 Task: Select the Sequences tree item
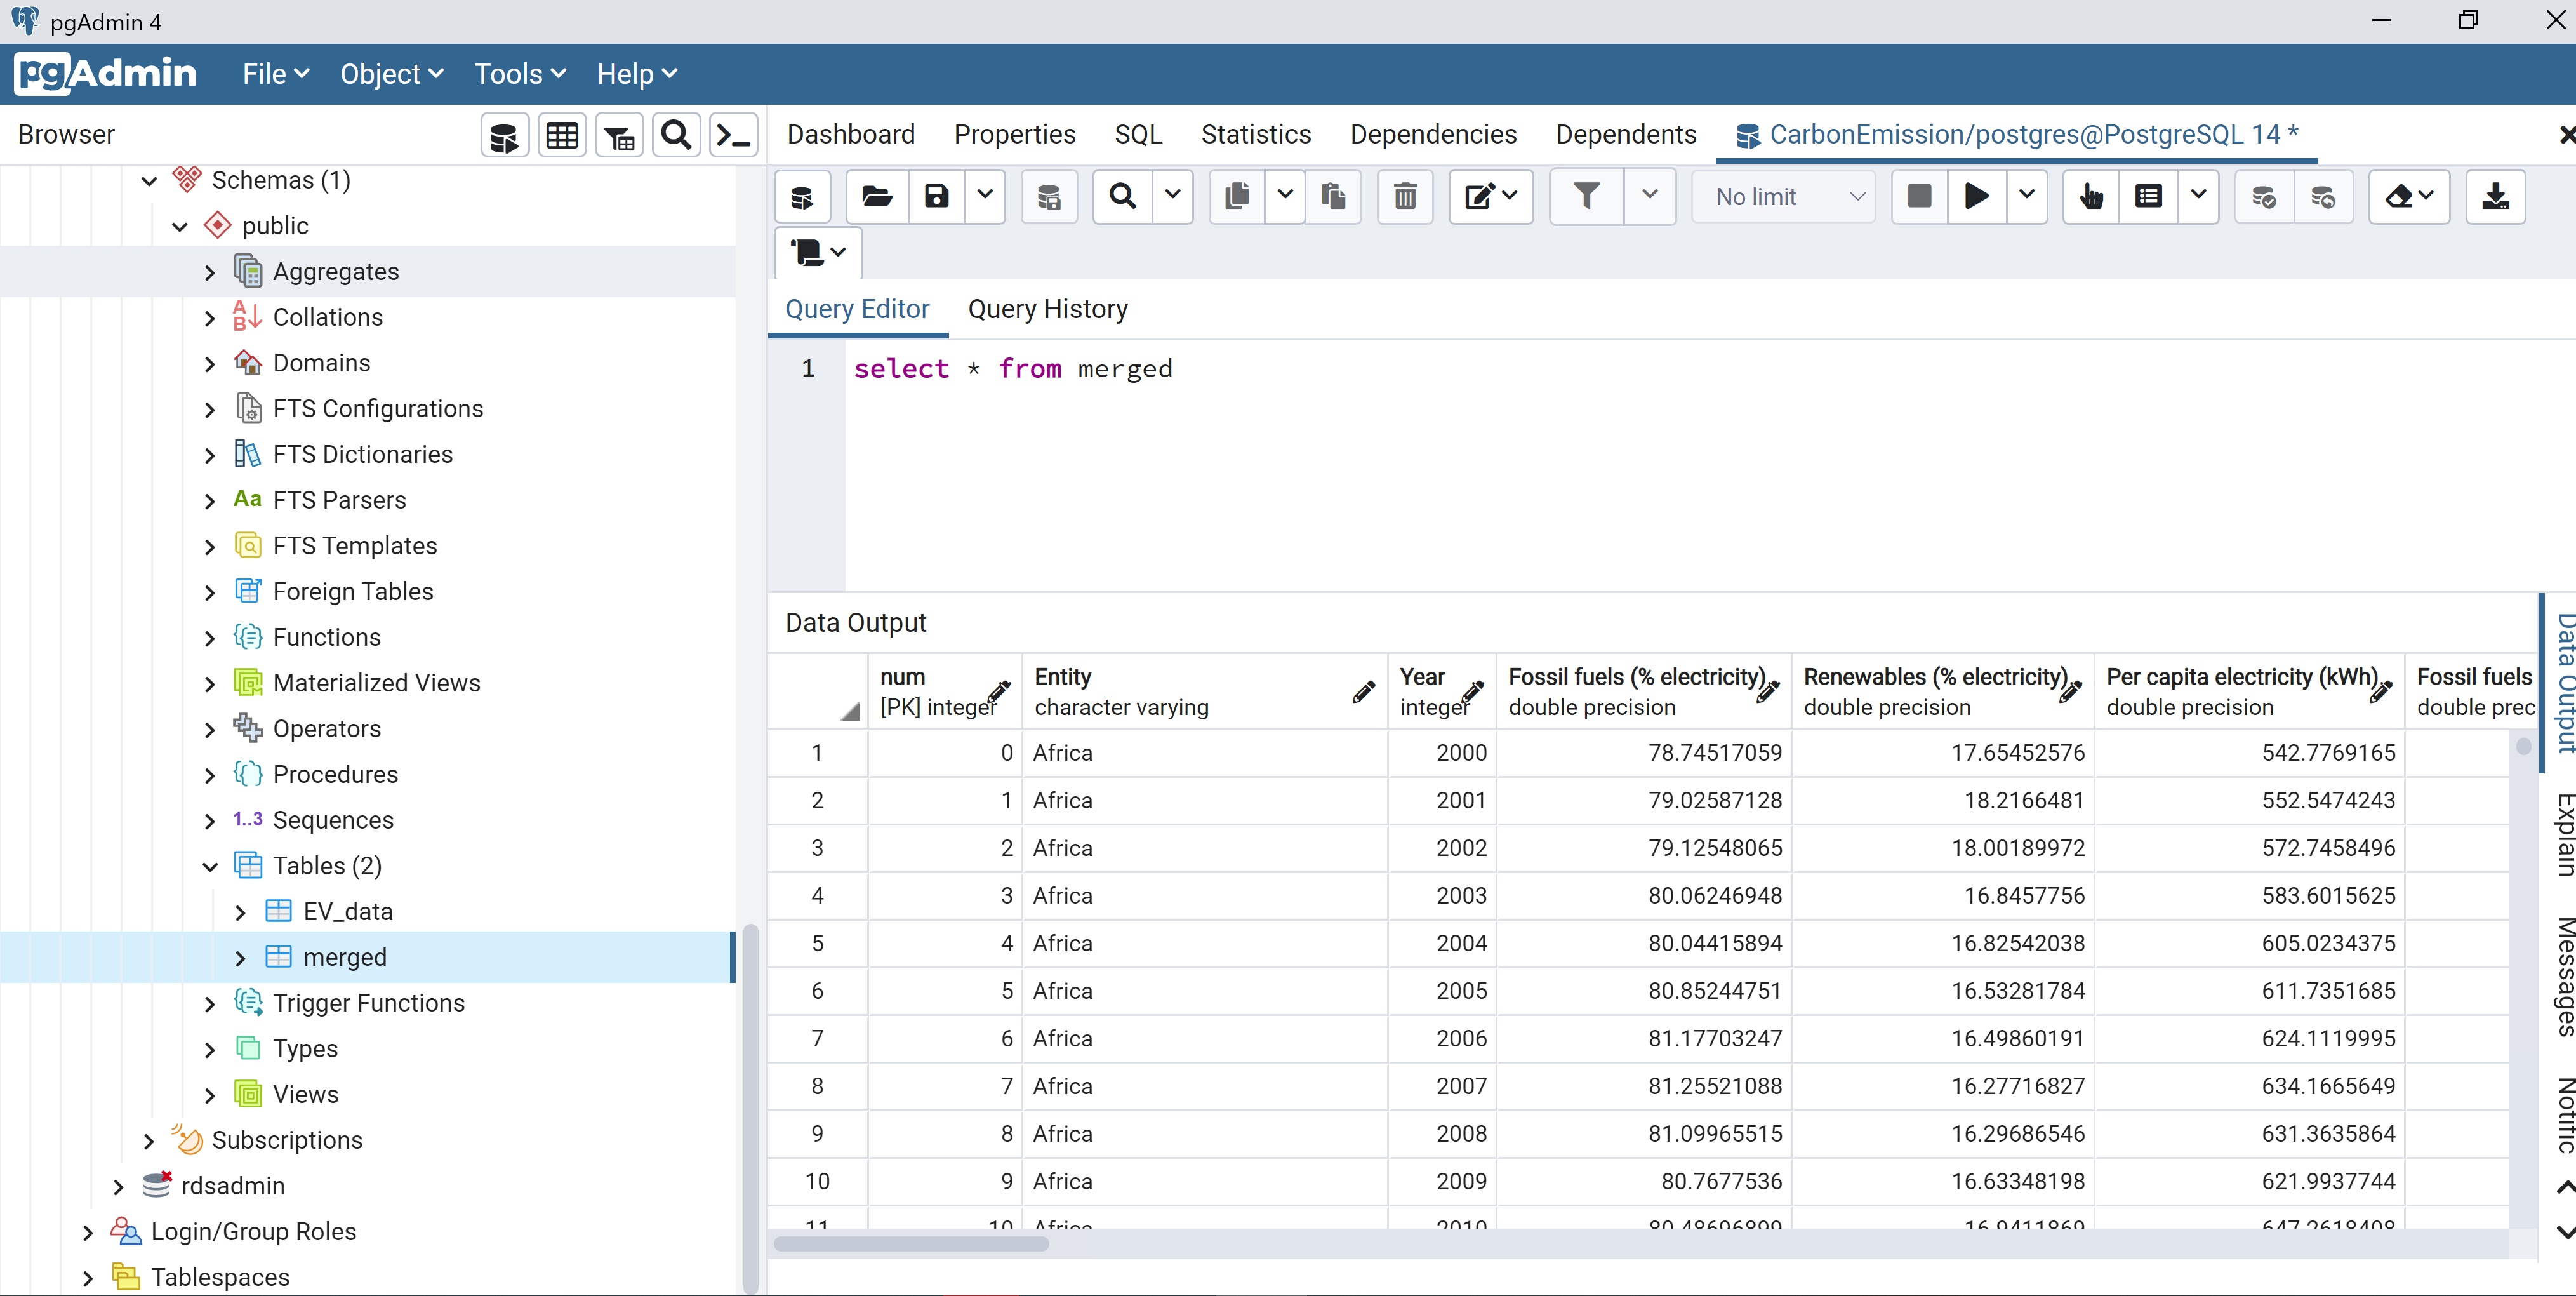[333, 820]
